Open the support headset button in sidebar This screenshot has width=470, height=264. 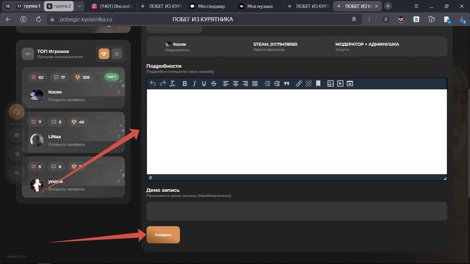pyautogui.click(x=17, y=112)
